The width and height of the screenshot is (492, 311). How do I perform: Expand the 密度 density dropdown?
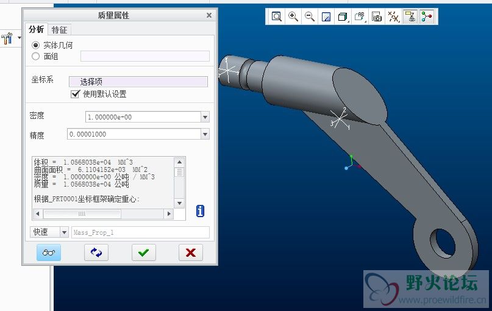pos(205,117)
